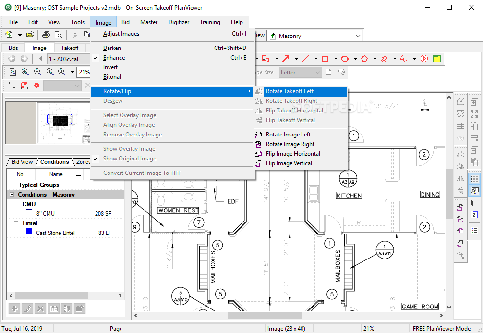Viewport: 483px width, 333px height.
Task: Select the red line annotation tool
Action: (x=305, y=58)
